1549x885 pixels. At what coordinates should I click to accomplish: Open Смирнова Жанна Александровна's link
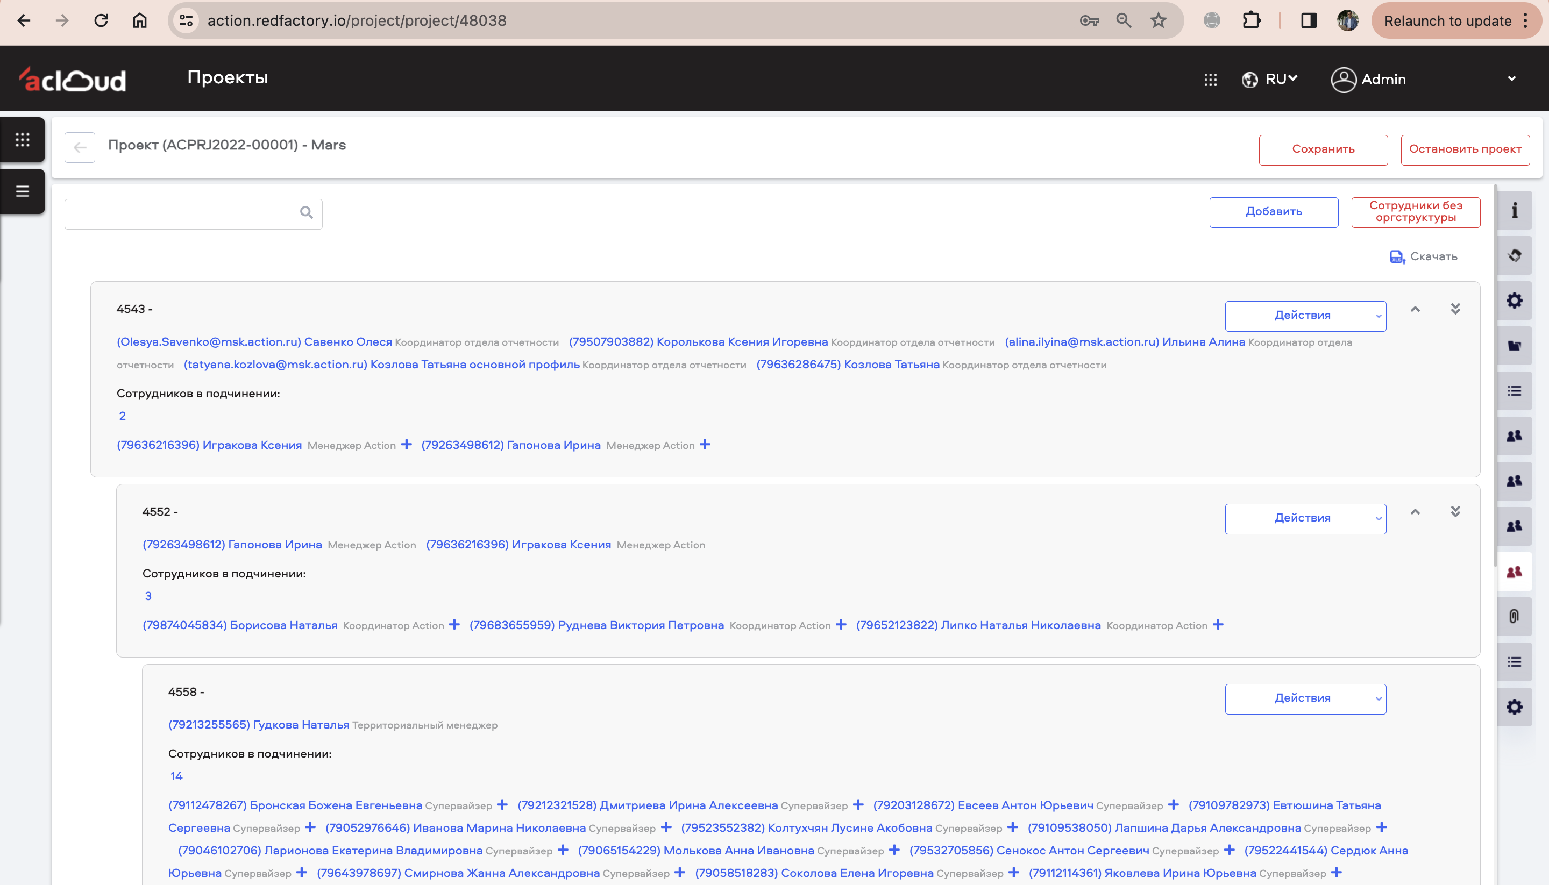[458, 873]
